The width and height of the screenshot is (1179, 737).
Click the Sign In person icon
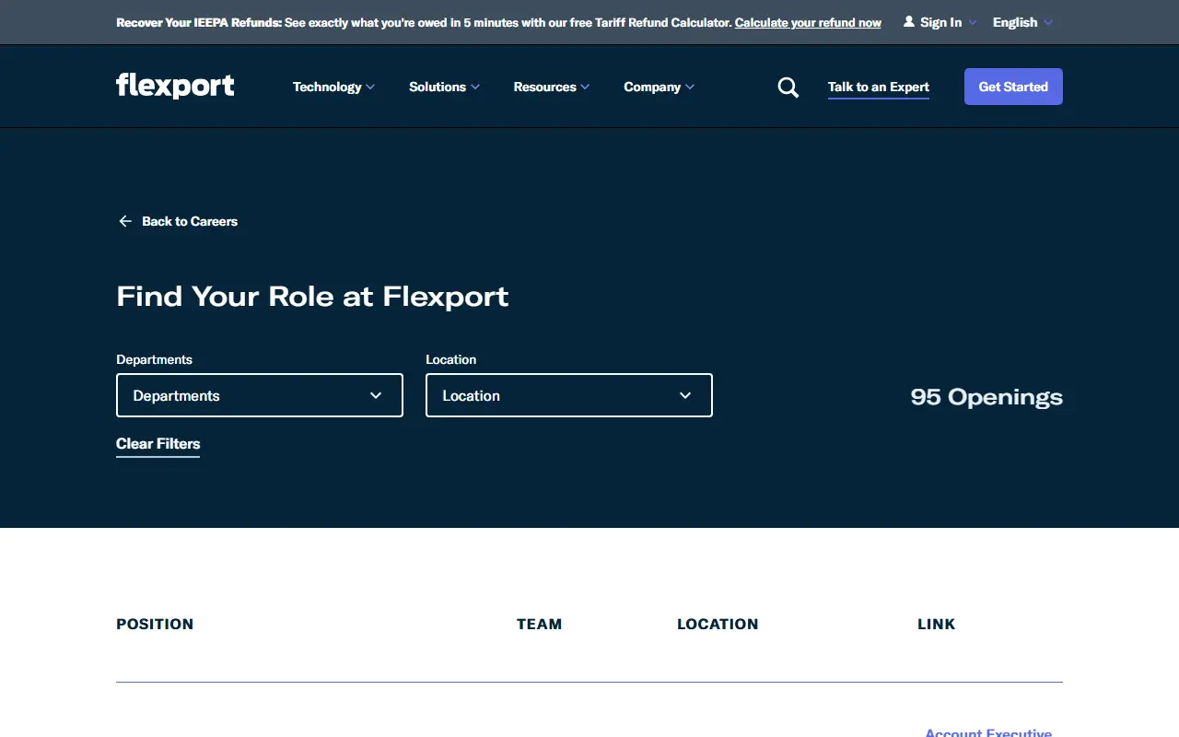click(x=909, y=22)
